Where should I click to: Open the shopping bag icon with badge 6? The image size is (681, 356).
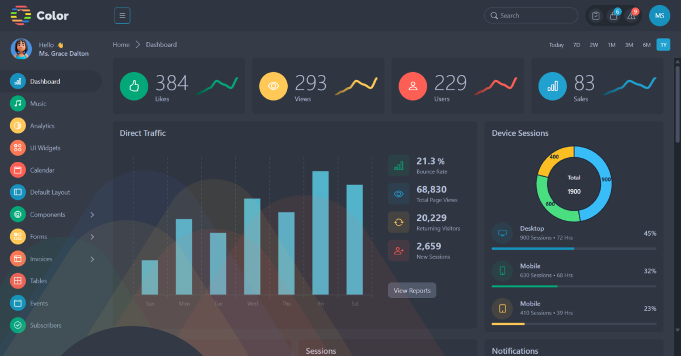point(613,16)
